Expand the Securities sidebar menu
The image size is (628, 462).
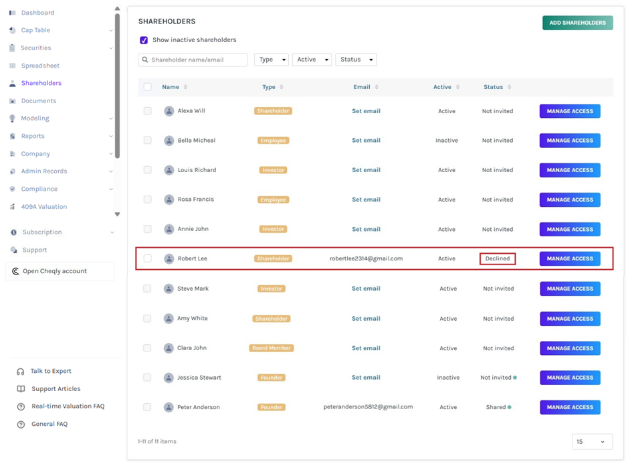click(61, 48)
